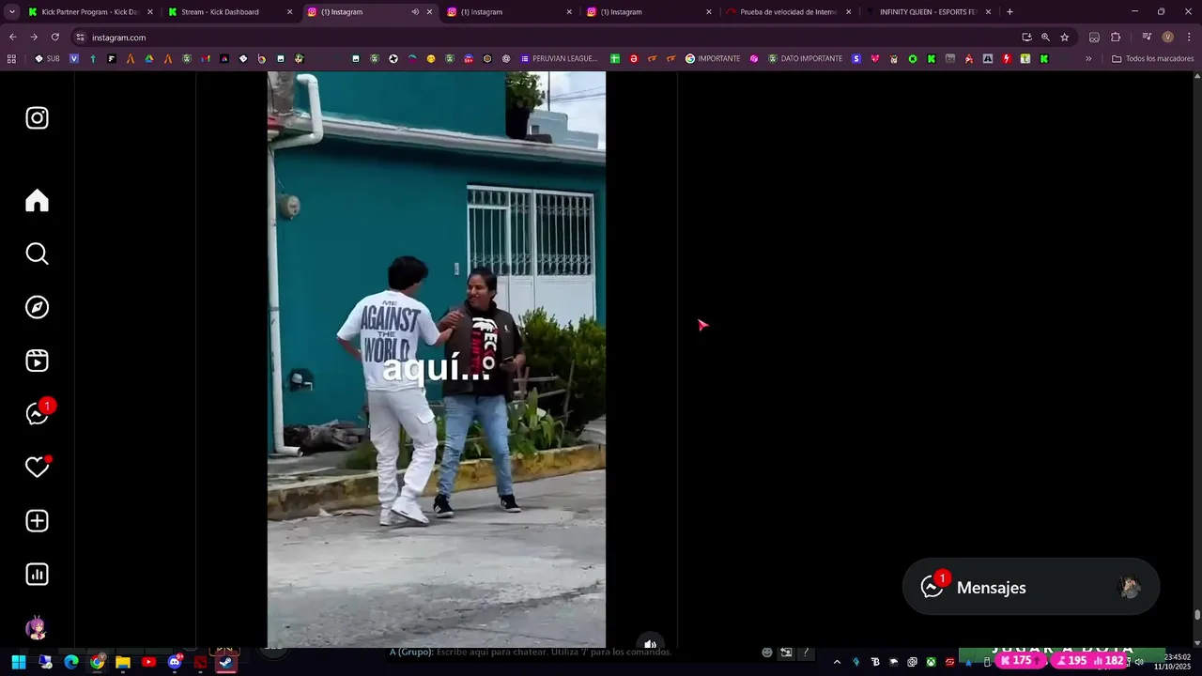
Task: Open Dota 2 from the taskbar
Action: (200, 662)
